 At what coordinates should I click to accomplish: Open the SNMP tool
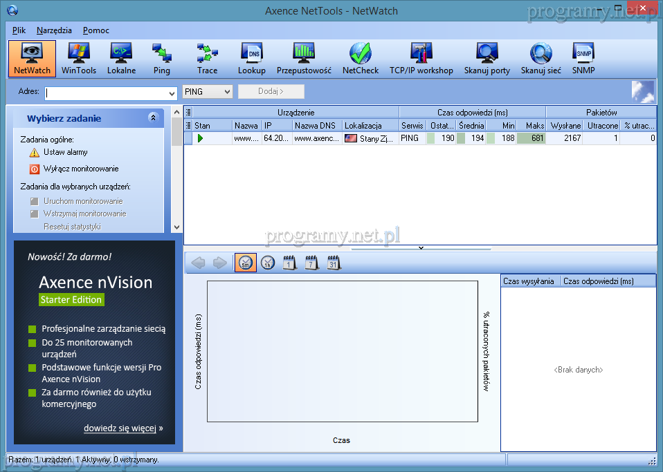[x=583, y=59]
